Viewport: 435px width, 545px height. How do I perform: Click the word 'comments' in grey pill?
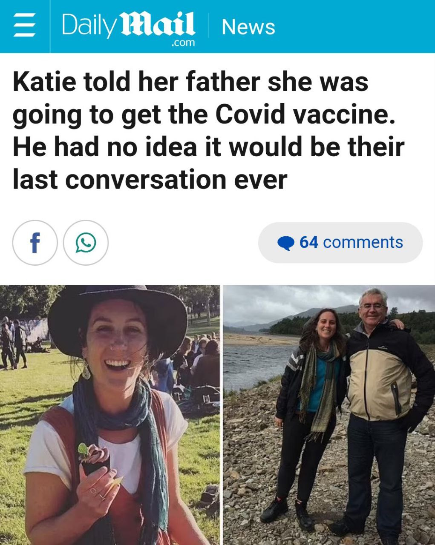coord(363,242)
